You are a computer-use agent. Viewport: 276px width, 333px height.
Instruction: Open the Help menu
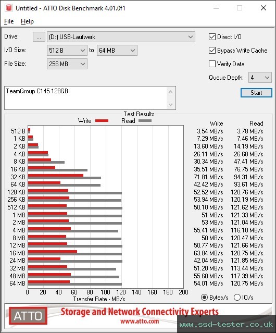[27, 21]
